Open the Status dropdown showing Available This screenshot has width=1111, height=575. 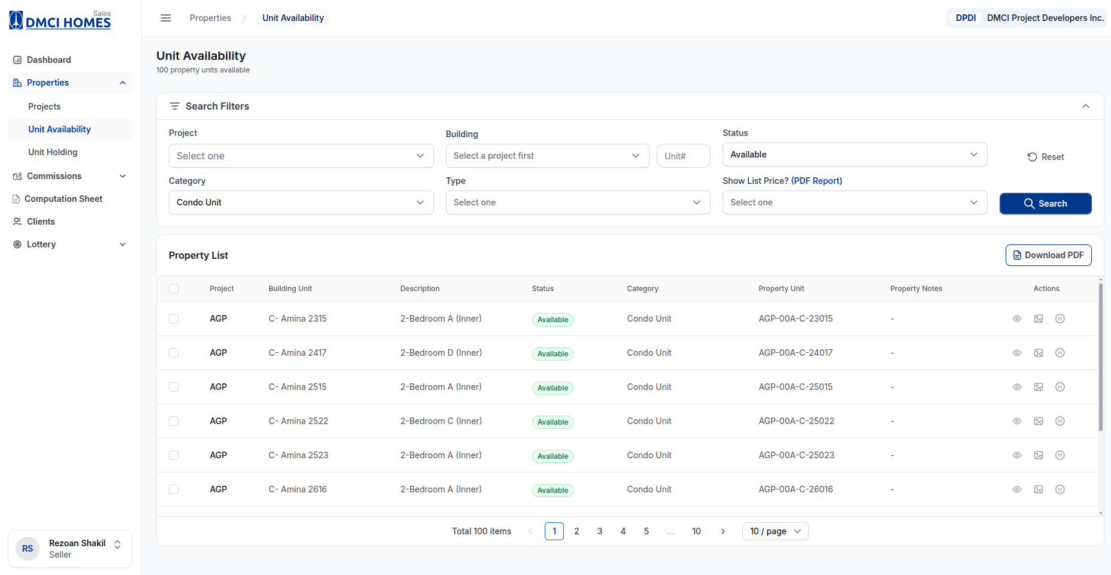(x=855, y=155)
